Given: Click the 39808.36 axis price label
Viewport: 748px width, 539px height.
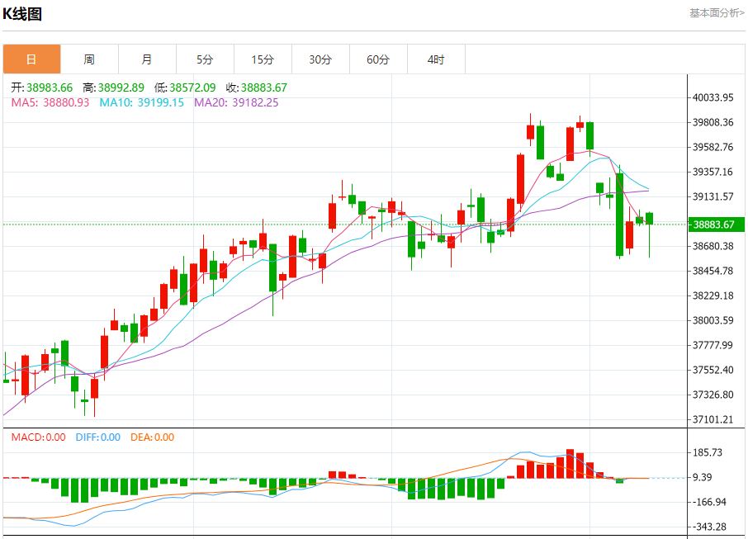Looking at the screenshot, I should (713, 123).
